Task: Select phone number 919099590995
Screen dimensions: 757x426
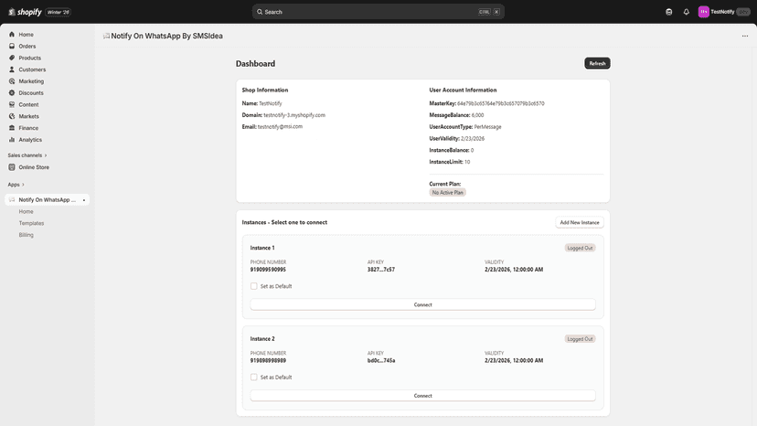Action: (x=268, y=270)
